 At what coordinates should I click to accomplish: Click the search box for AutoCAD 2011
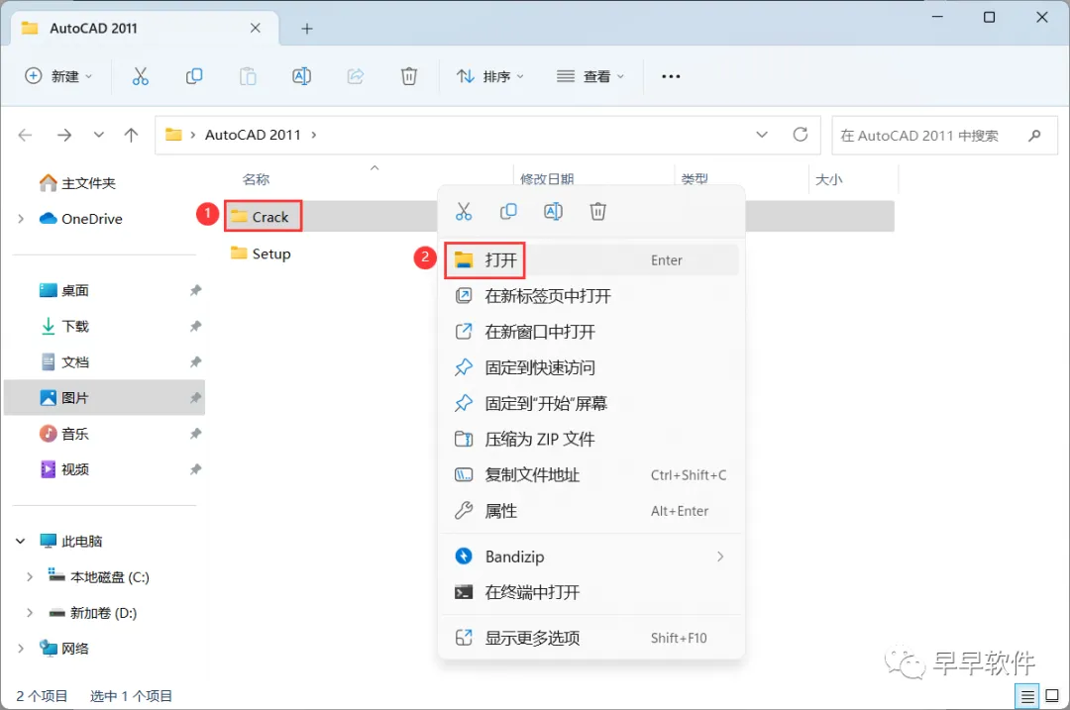tap(944, 135)
